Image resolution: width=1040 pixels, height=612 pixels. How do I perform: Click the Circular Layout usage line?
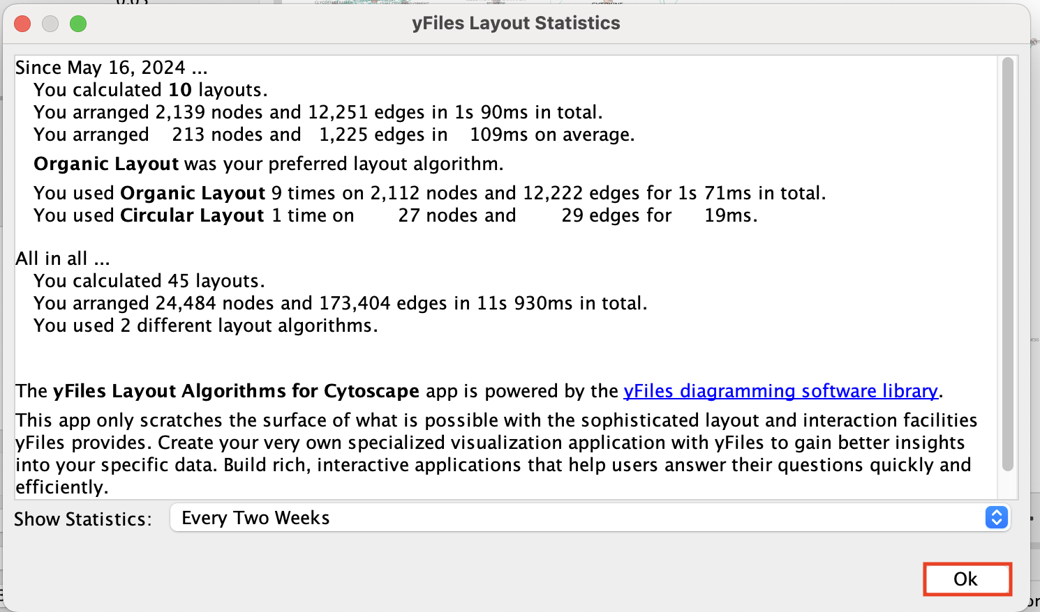[395, 215]
